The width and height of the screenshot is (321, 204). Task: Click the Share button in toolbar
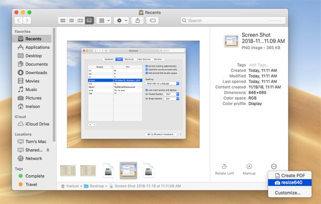(x=138, y=21)
